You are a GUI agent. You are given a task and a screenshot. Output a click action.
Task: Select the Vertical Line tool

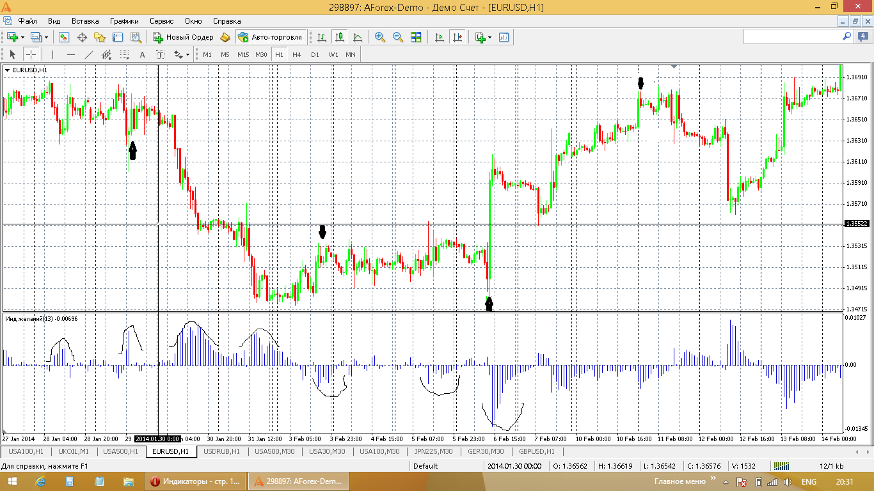52,54
